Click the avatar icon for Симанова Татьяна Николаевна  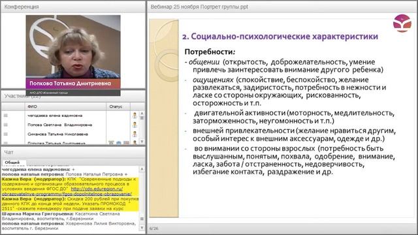click(x=135, y=134)
